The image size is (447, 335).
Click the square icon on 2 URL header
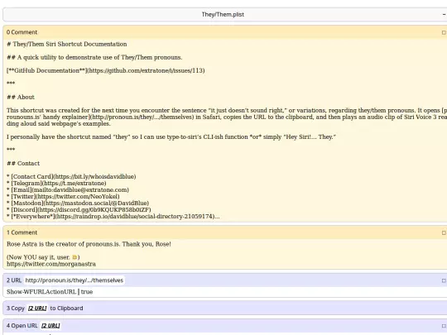point(444,280)
